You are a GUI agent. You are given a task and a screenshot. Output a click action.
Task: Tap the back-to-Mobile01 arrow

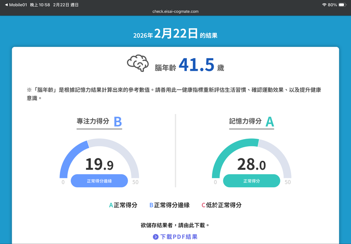(6, 5)
